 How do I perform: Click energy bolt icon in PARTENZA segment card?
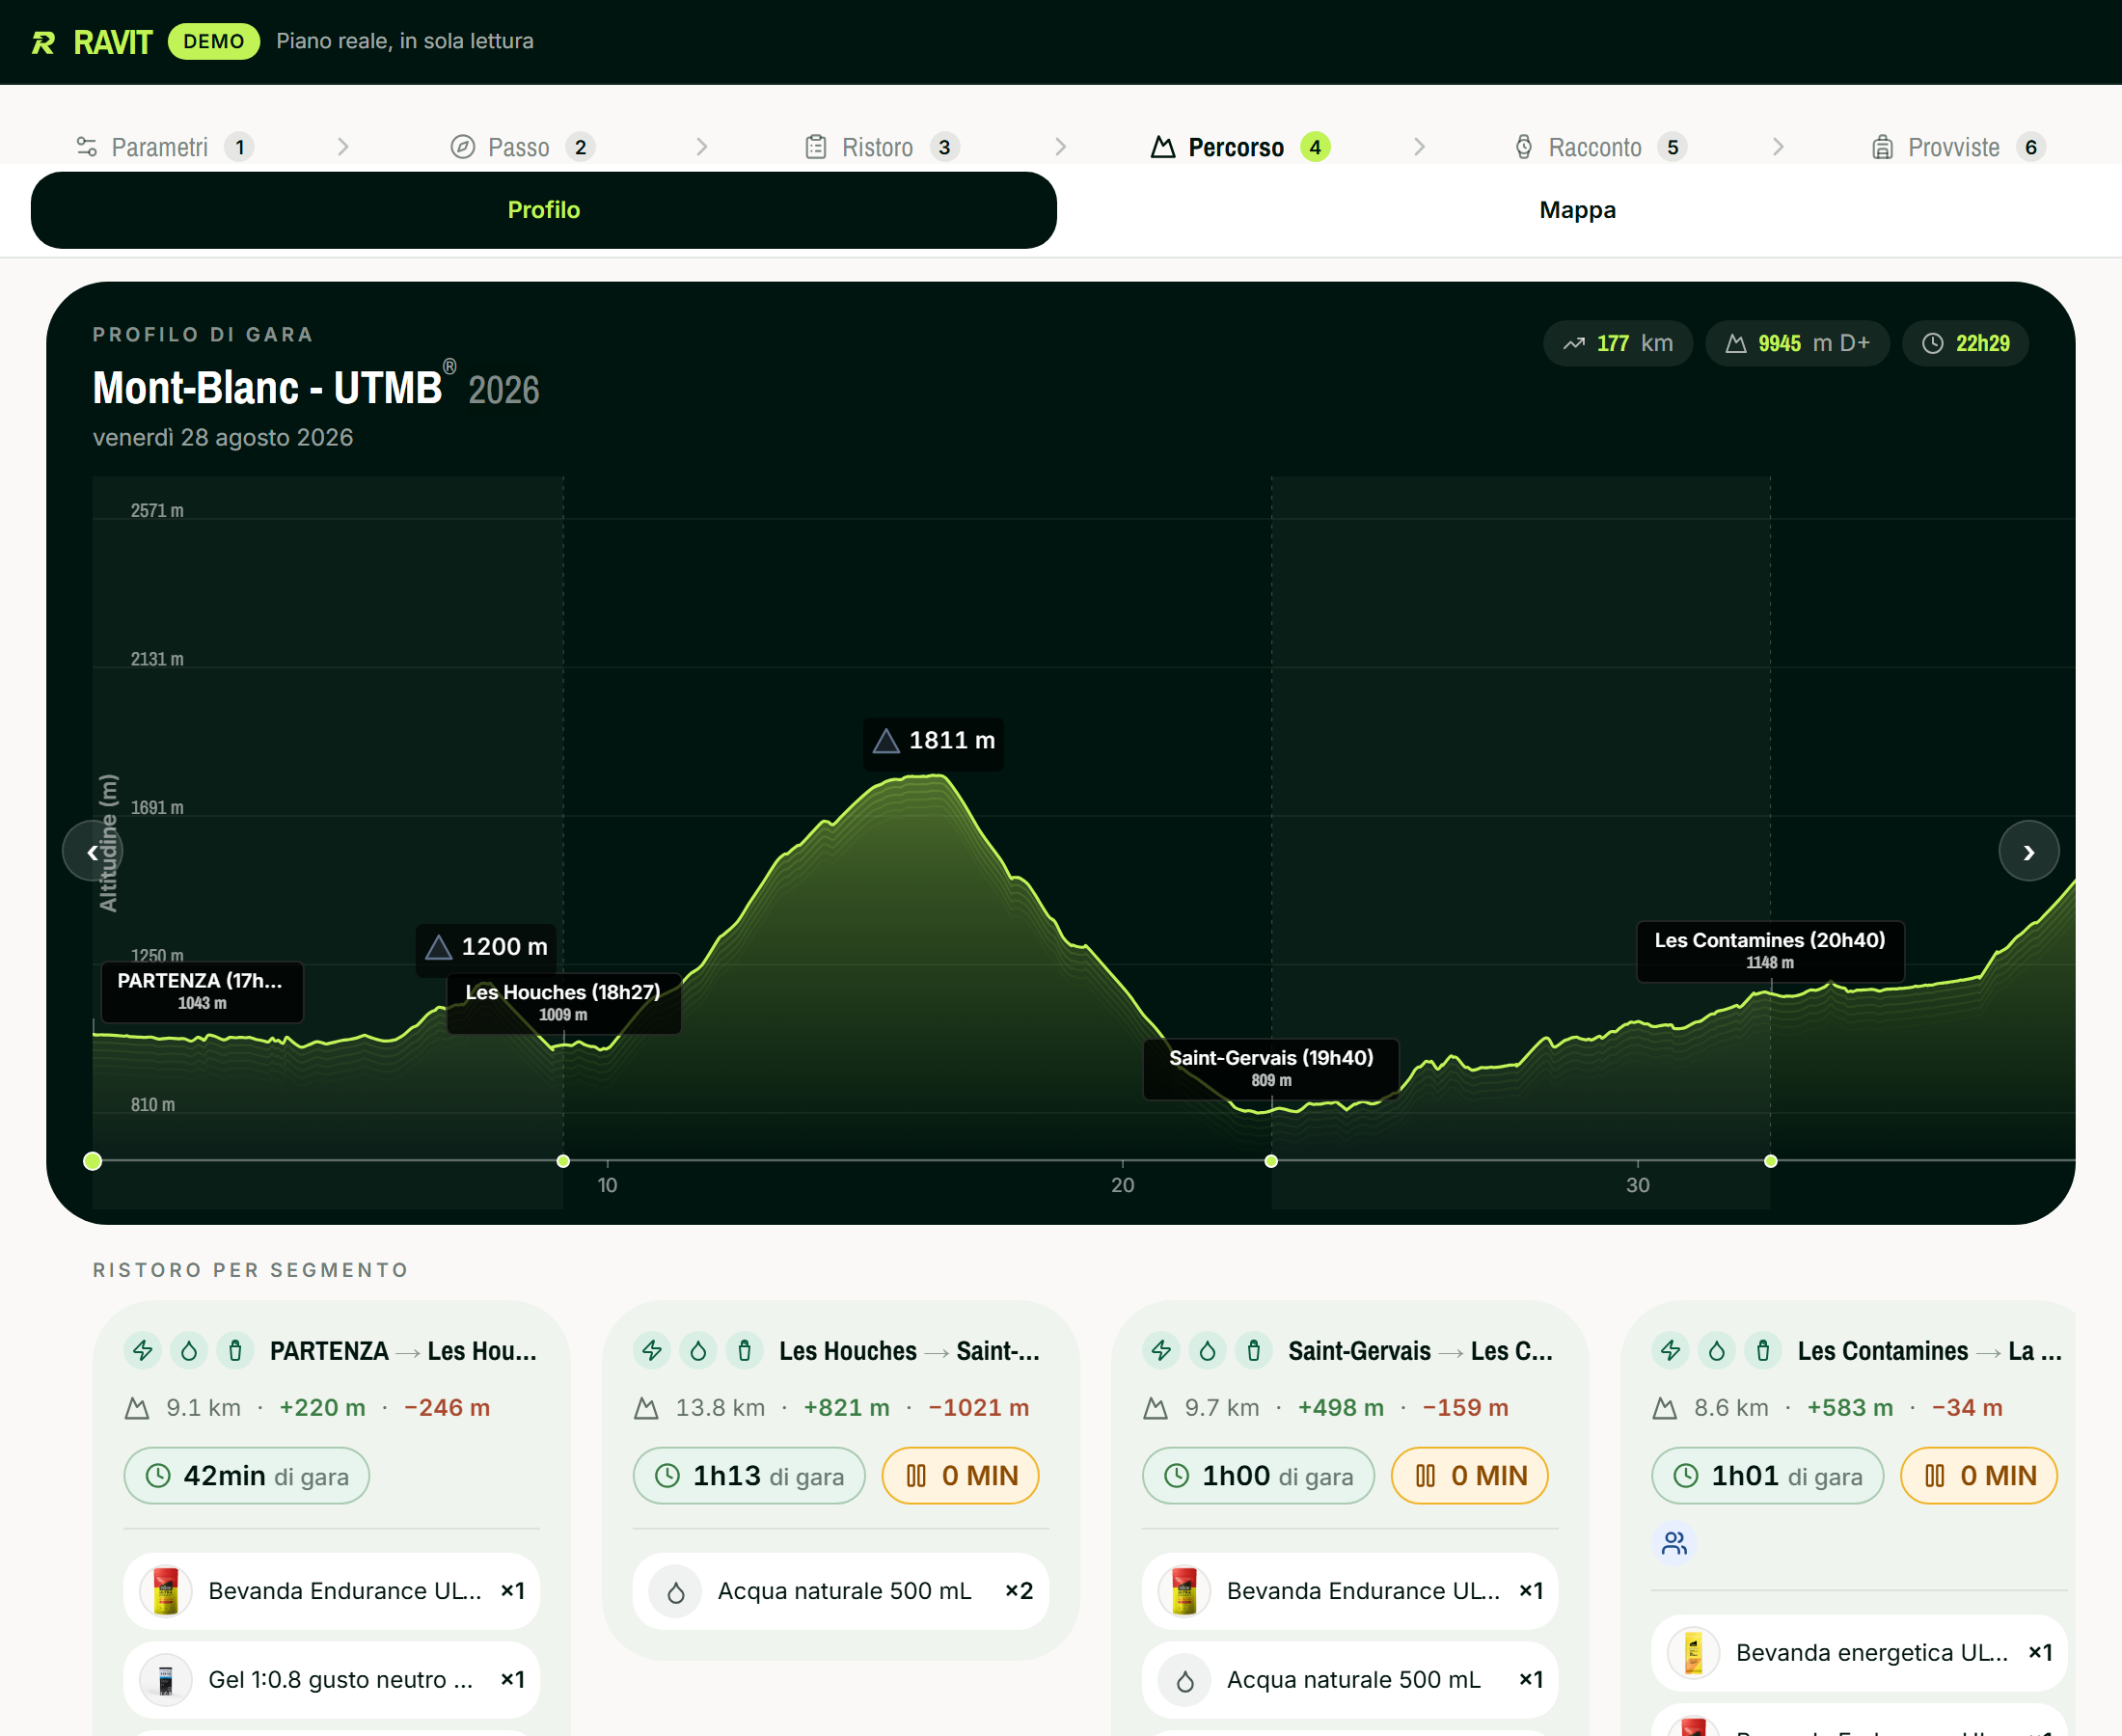[143, 1351]
